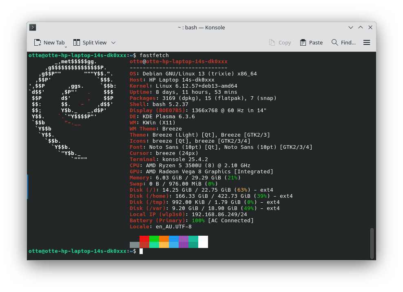Minimize the Konsole window
The image size is (403, 292).
[351, 27]
